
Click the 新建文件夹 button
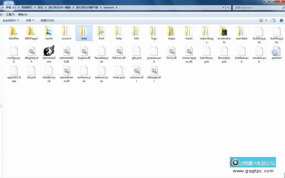(47, 20)
